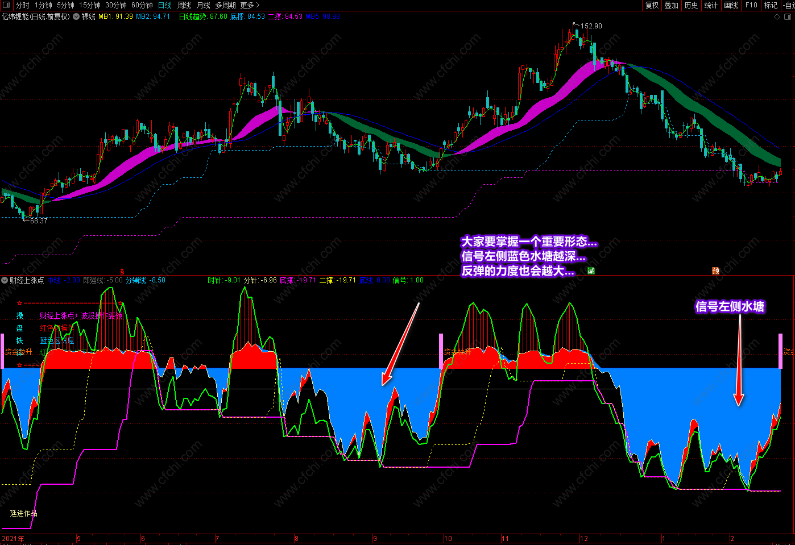This screenshot has width=795, height=545.
Task: Open the F10 company info
Action: (x=751, y=5)
